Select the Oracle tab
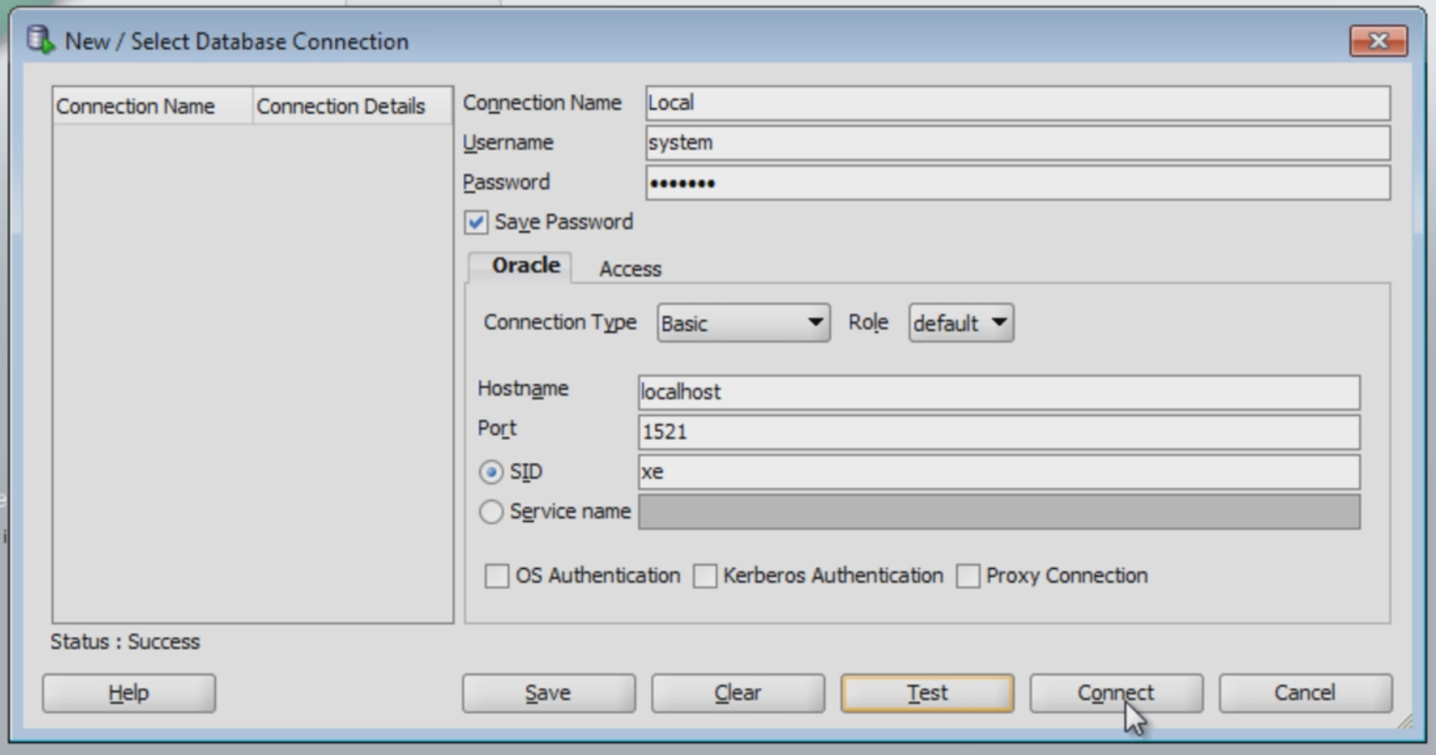Viewport: 1436px width, 755px height. point(526,266)
